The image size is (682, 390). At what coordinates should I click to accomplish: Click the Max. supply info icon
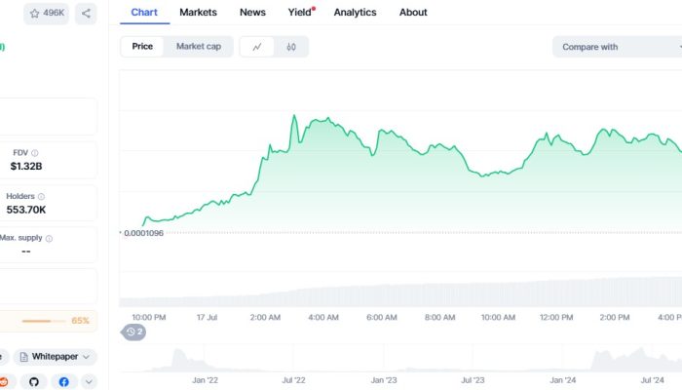pos(50,238)
